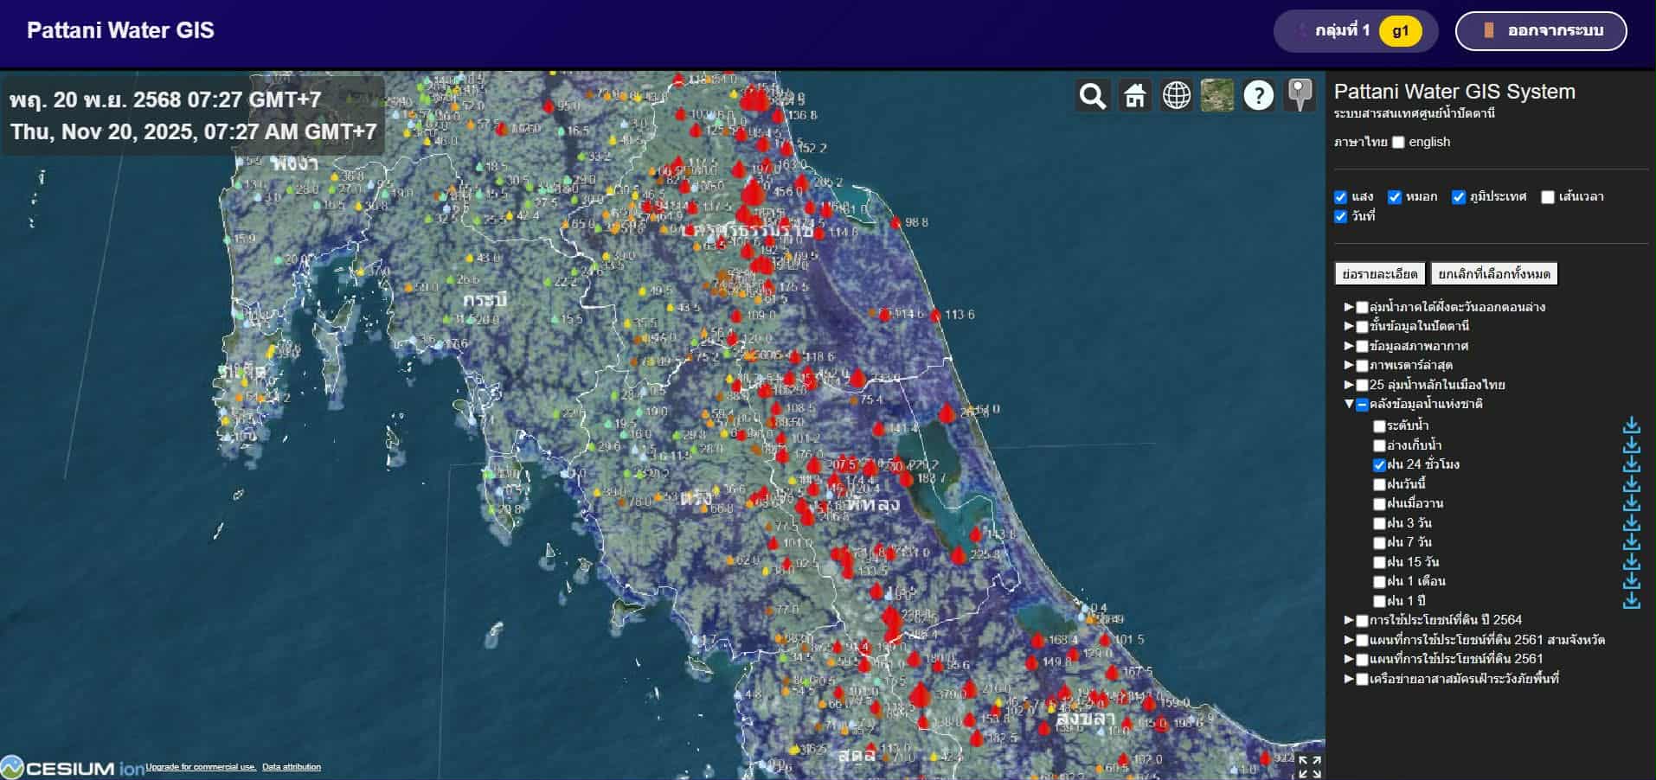Screen dimensions: 1656x780
Task: Toggle the english language checkbox
Action: [1398, 143]
